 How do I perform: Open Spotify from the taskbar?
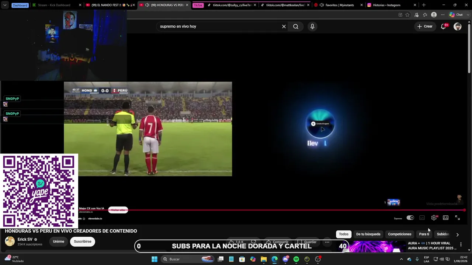click(296, 259)
